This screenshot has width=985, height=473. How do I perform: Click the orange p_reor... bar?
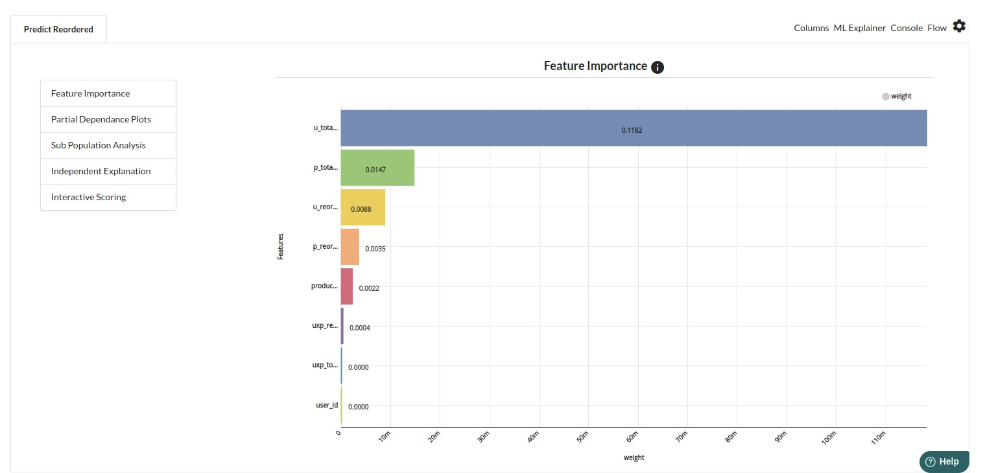350,247
